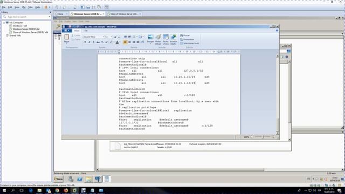The image size is (345, 194).
Task: Select justify alignment in WordPad
Action: coord(138,42)
